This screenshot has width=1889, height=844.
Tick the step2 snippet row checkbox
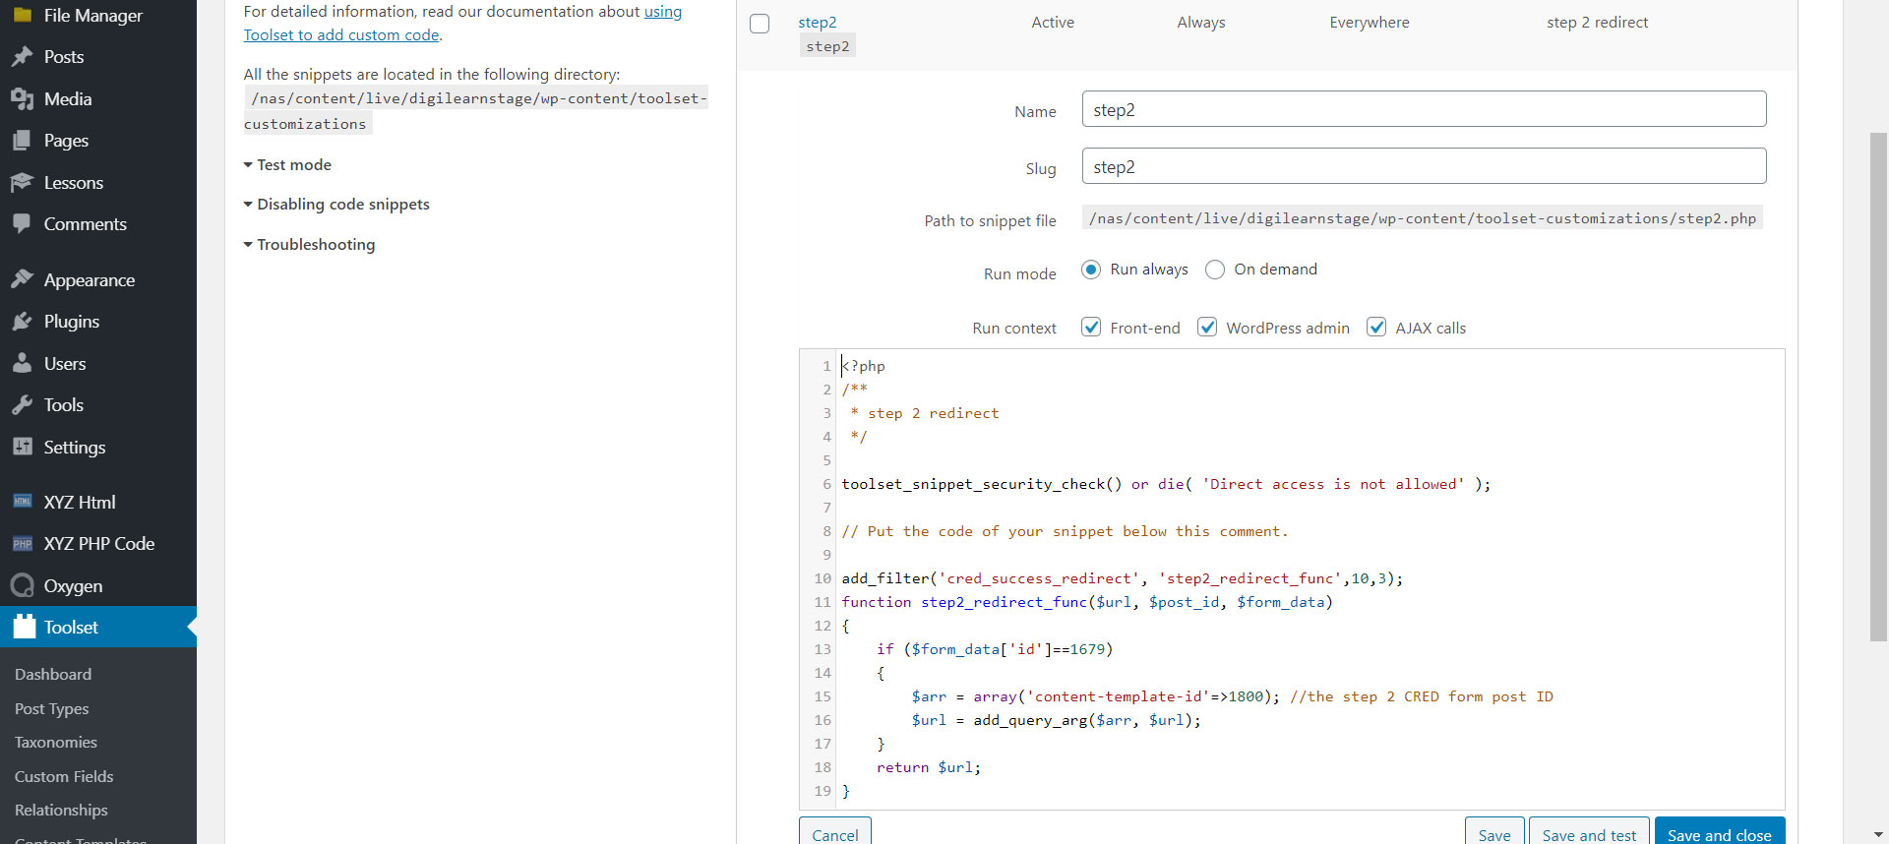[x=760, y=24]
